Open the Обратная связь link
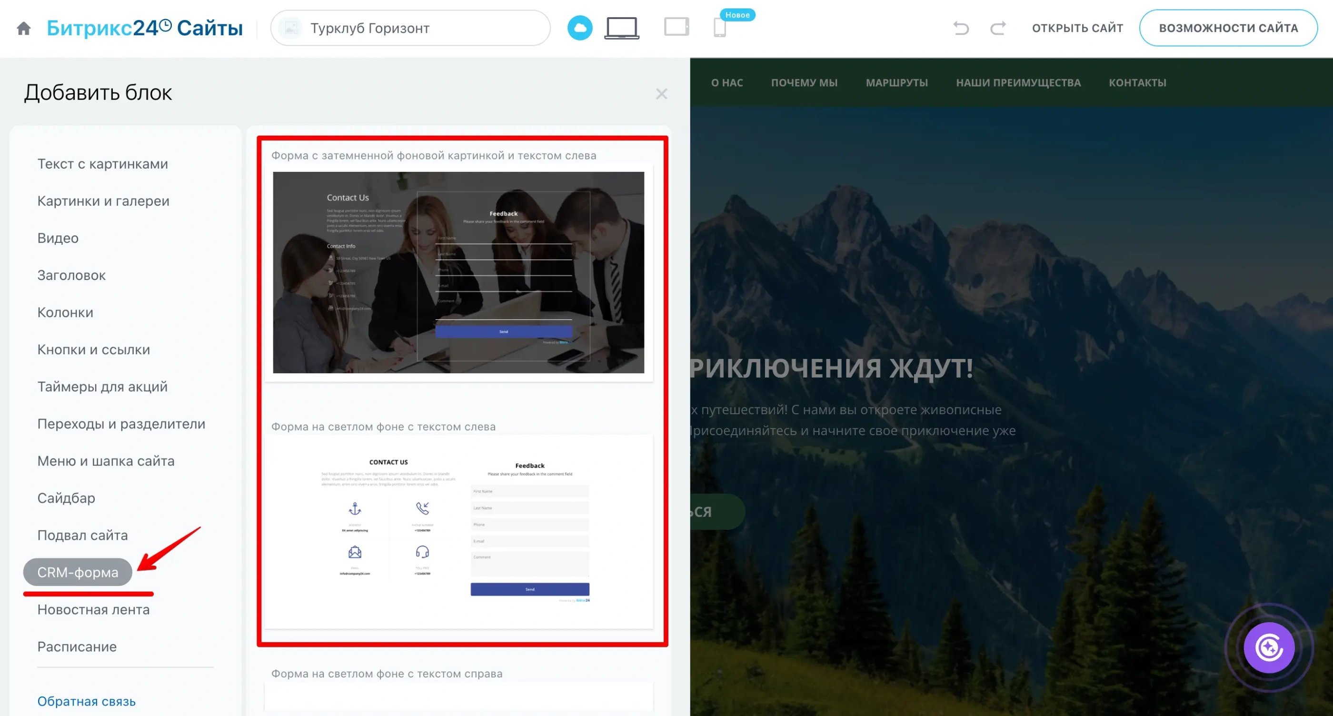 tap(87, 701)
